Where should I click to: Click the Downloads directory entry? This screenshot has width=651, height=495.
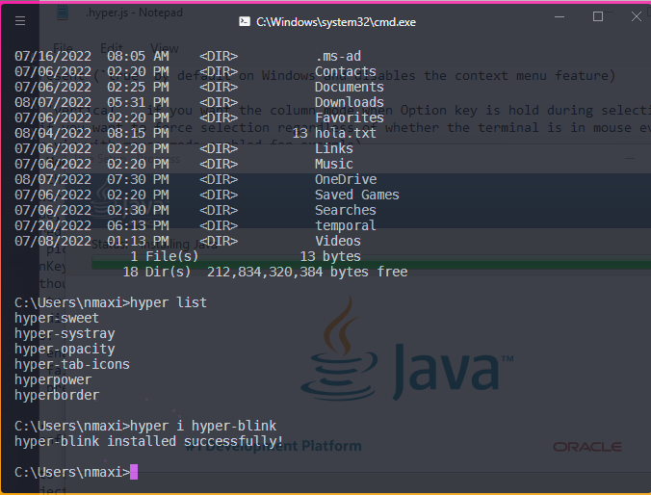click(x=349, y=102)
